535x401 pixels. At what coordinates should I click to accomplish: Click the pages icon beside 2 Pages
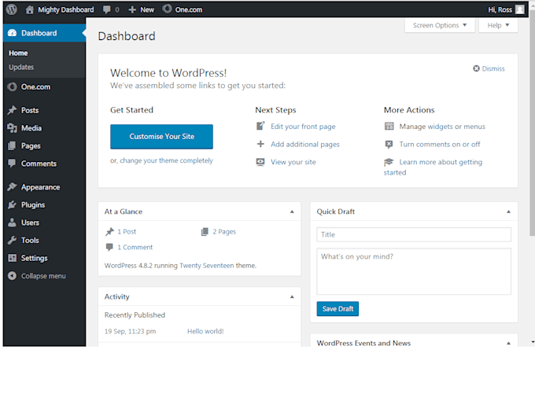(205, 232)
